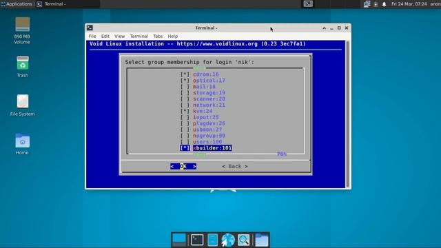Toggle the cdrom:16 group checkbox
The image size is (441, 248).
(185, 74)
